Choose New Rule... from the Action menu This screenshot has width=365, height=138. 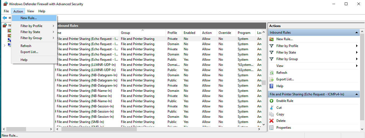point(34,18)
